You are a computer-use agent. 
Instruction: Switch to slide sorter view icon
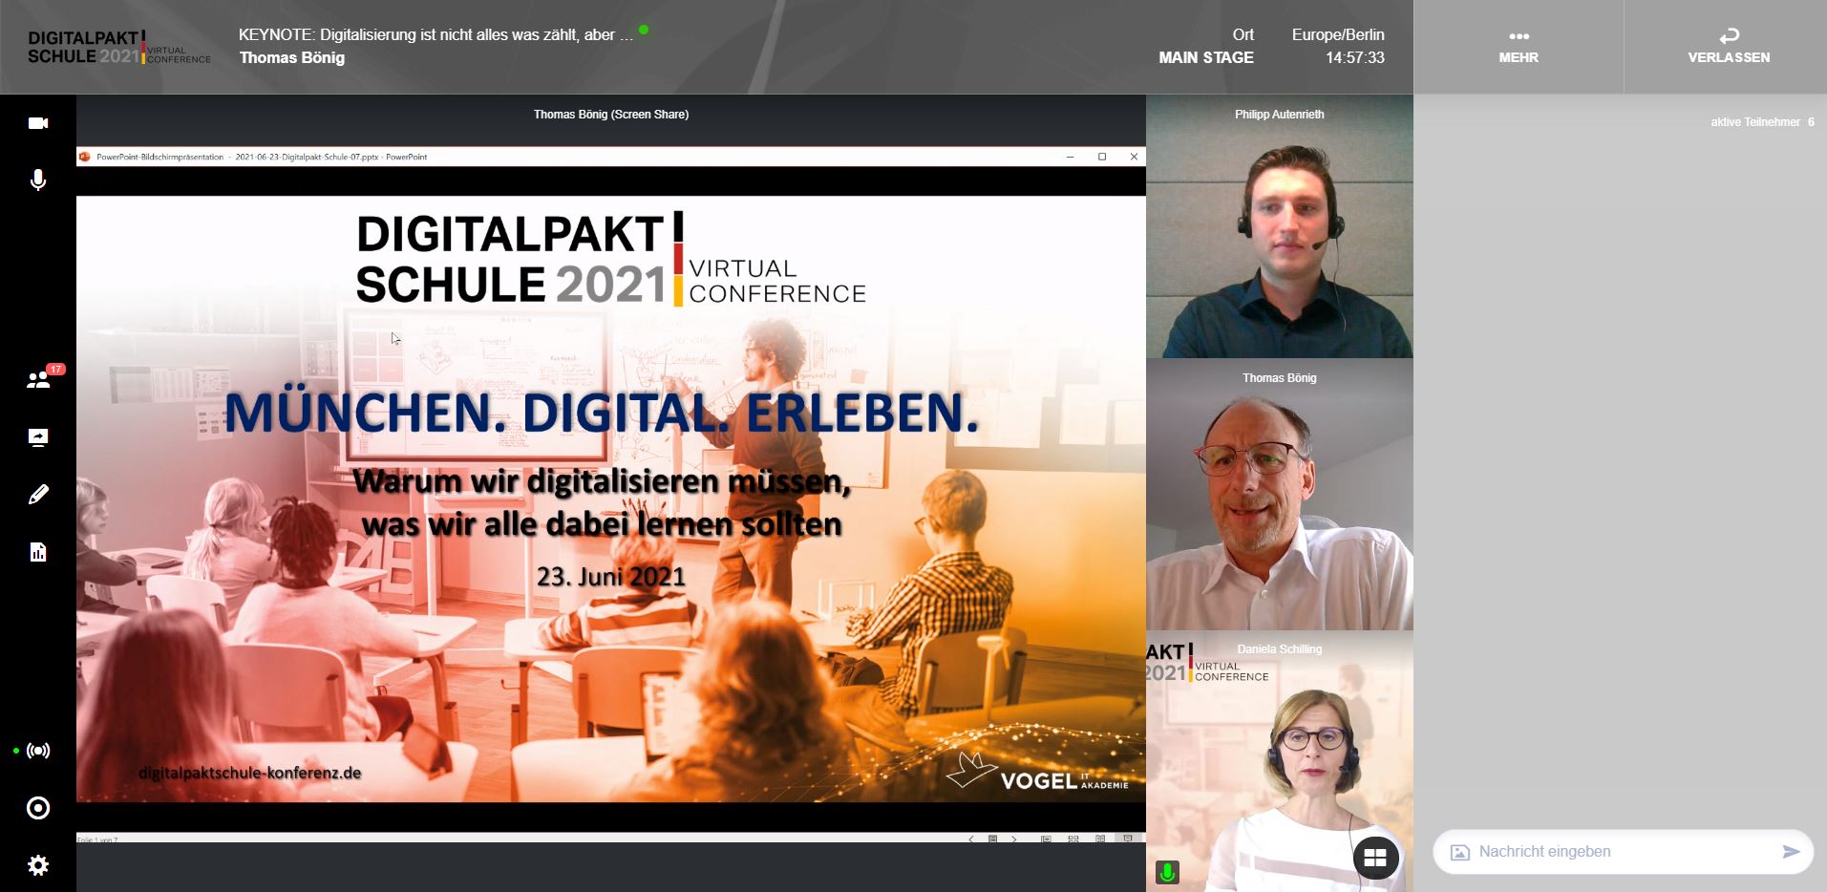[1073, 839]
